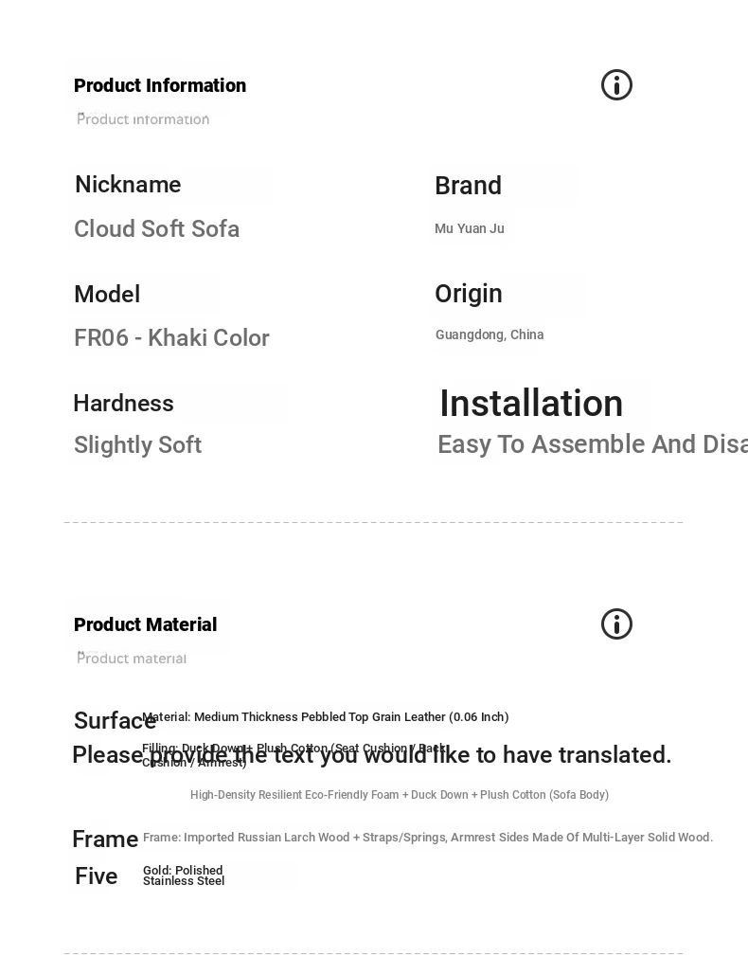The height and width of the screenshot is (957, 748).
Task: Click the Installation heading
Action: pyautogui.click(x=531, y=404)
